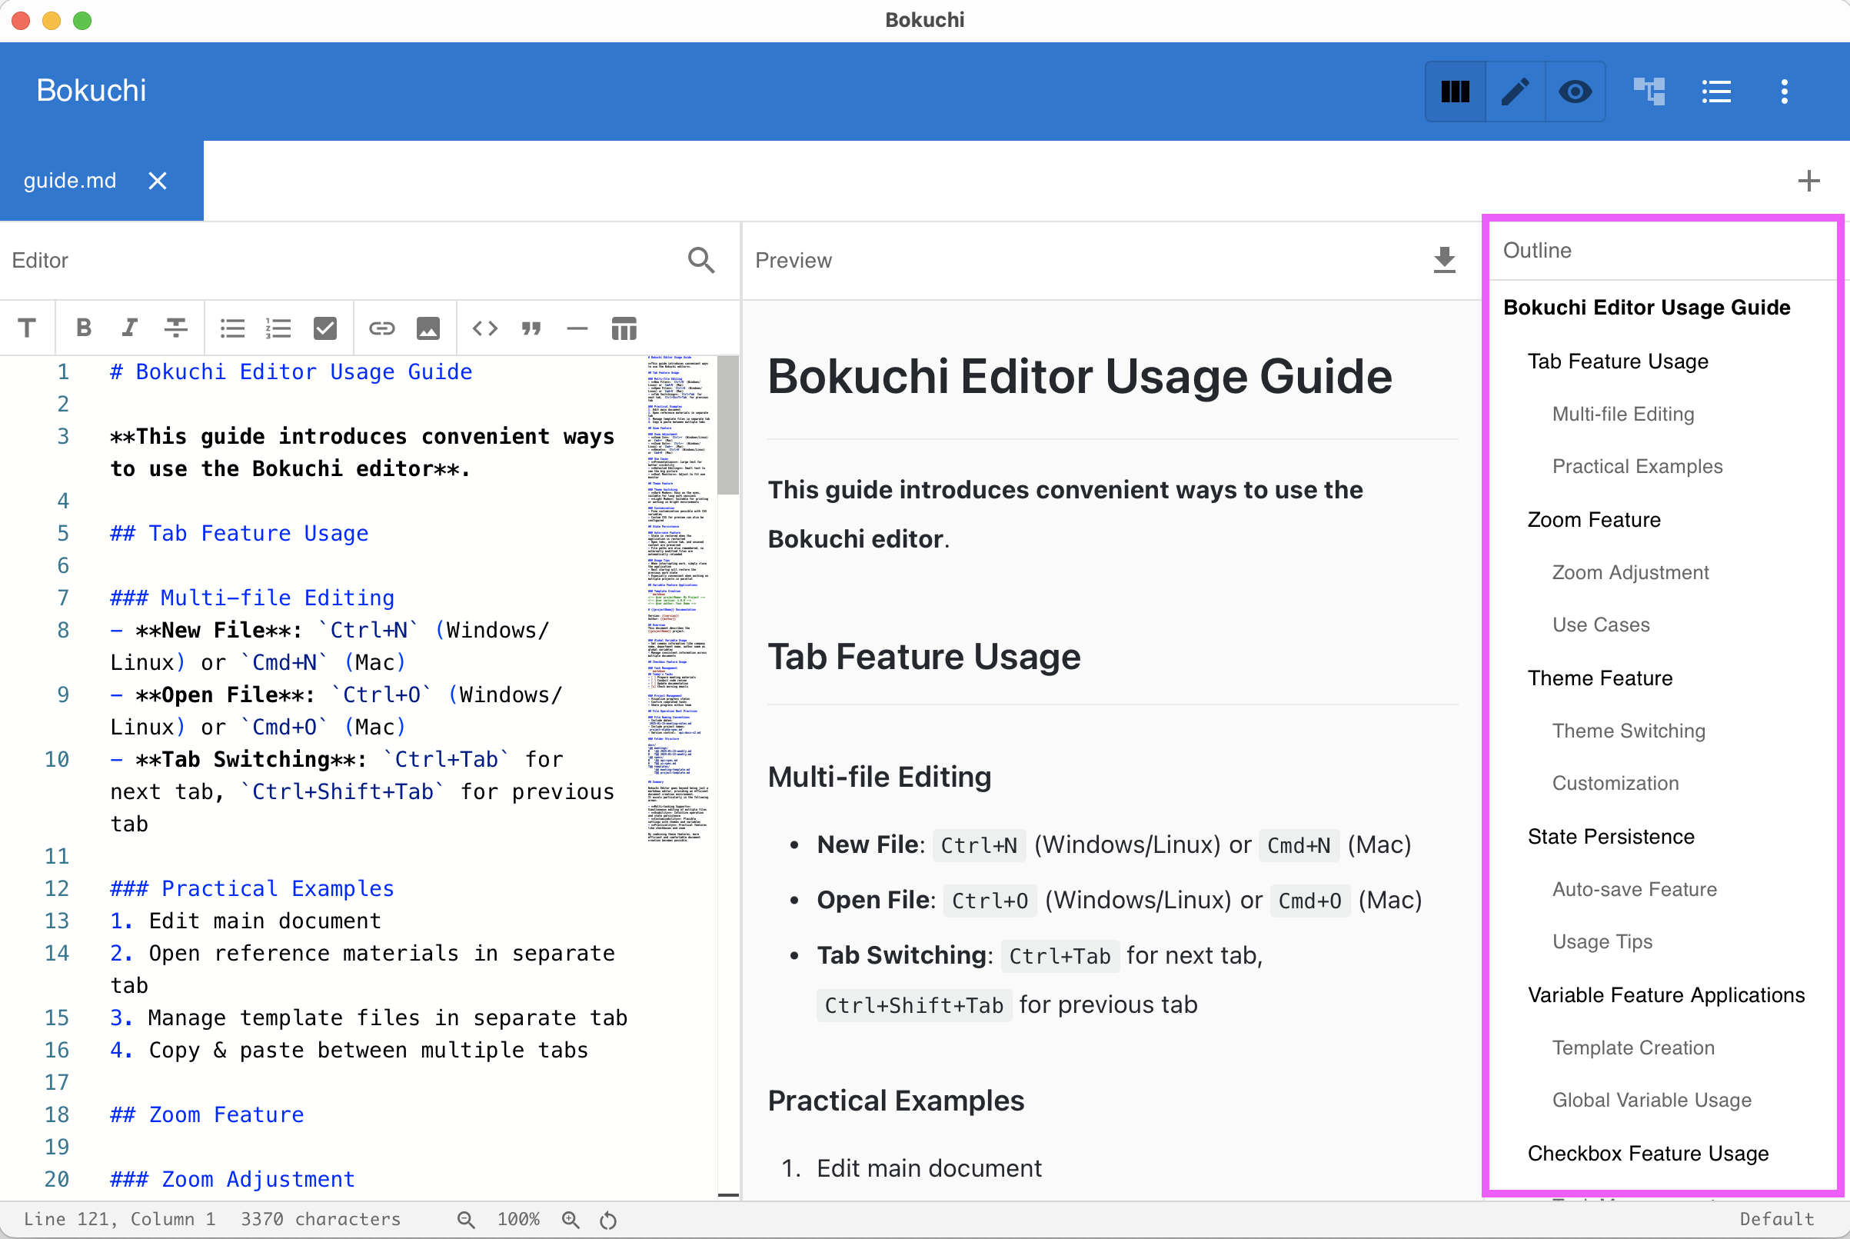The height and width of the screenshot is (1239, 1850).
Task: Toggle the outline list panel
Action: [1715, 92]
